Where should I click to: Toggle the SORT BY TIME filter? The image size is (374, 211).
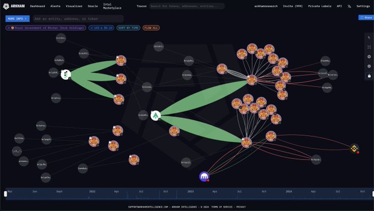coord(128,28)
